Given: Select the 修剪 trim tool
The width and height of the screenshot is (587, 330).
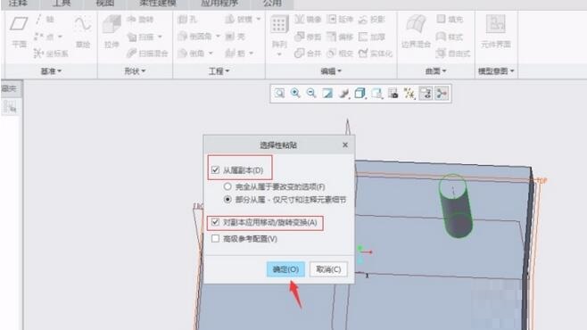Looking at the screenshot, I should click(308, 37).
